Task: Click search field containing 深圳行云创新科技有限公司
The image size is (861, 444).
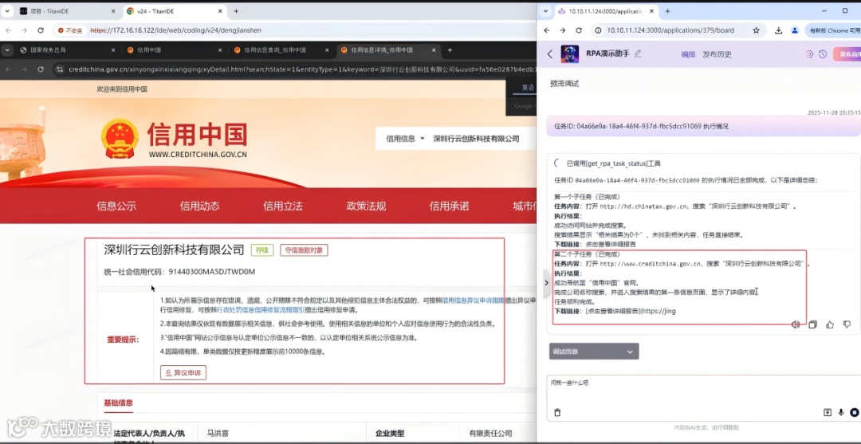Action: [x=476, y=139]
